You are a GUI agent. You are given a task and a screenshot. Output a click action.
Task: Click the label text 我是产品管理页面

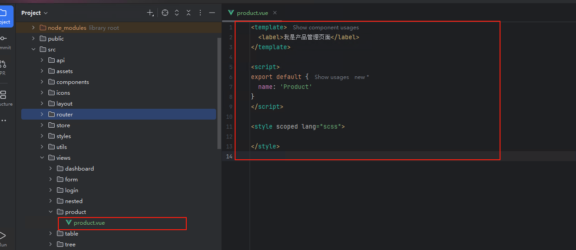307,37
